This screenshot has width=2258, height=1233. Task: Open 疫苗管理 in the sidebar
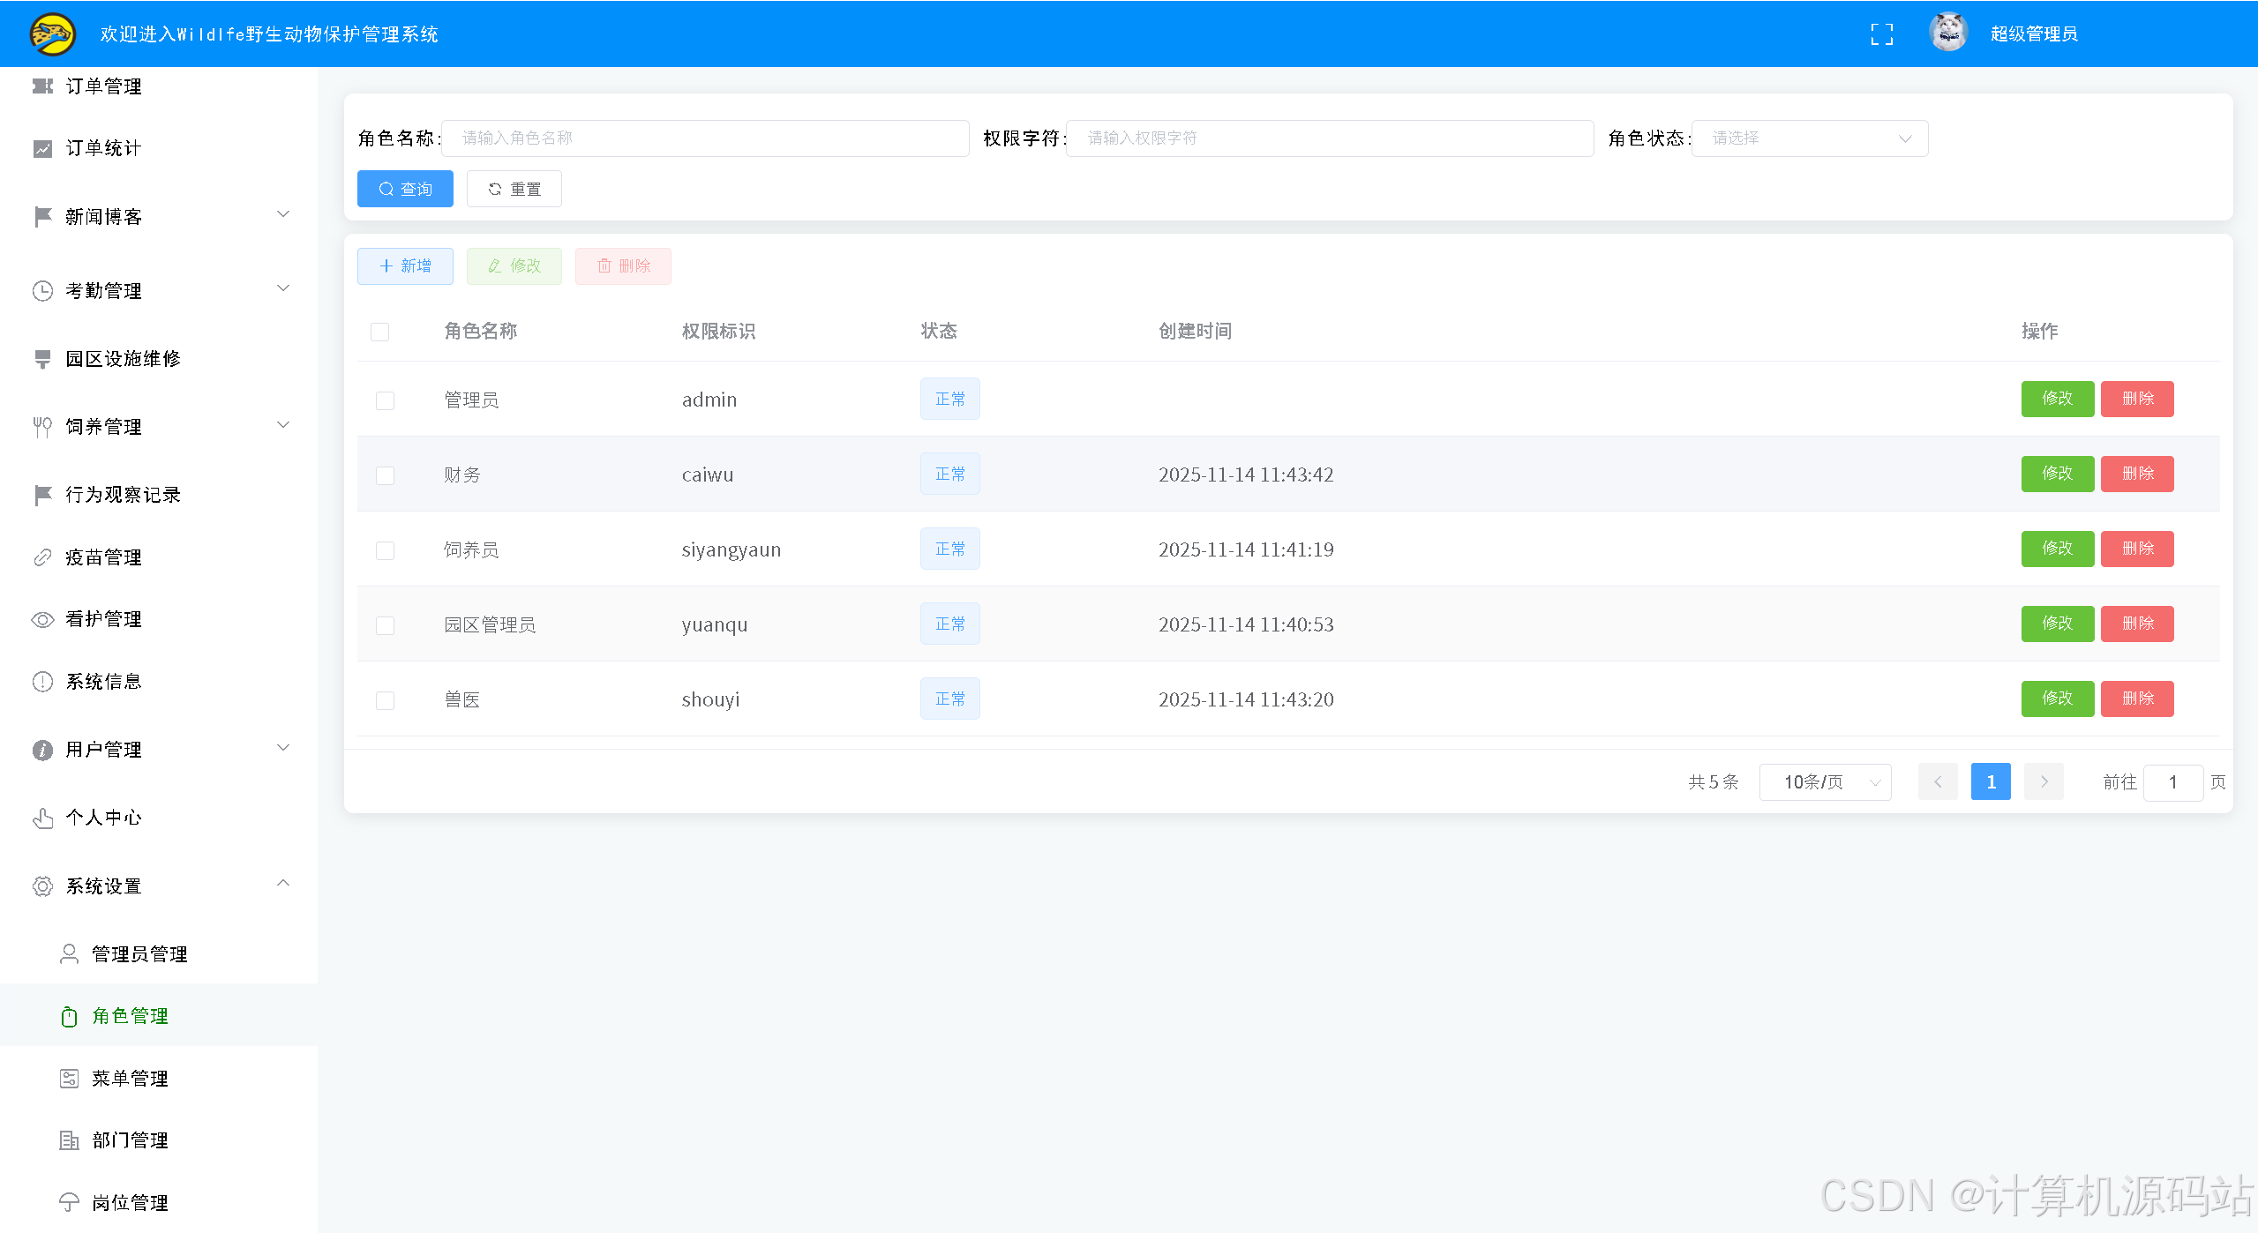tap(159, 557)
